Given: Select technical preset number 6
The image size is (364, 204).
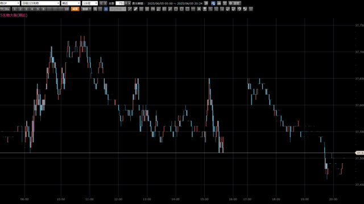Looking at the screenshot, I should coord(43,9).
